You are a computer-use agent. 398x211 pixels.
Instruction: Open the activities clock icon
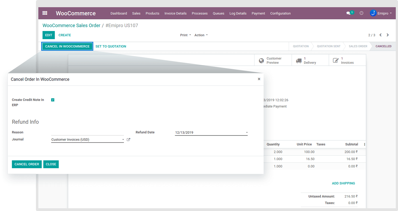pos(361,13)
